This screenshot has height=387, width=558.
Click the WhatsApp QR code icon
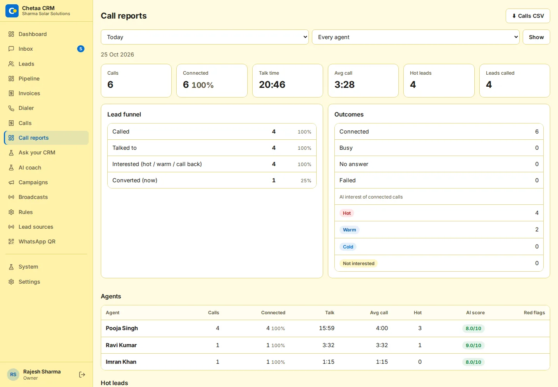[11, 241]
